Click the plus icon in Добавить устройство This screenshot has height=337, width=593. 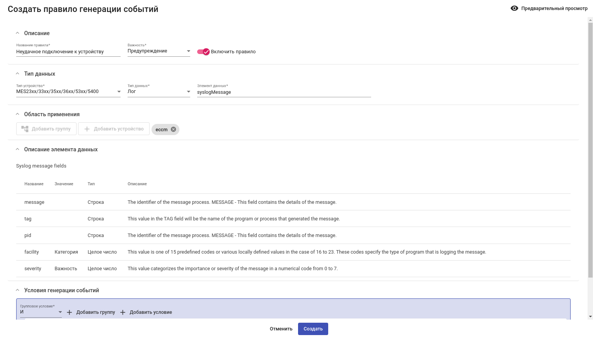click(x=87, y=129)
